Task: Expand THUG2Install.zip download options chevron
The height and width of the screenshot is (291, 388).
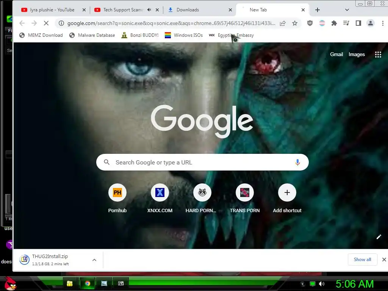Action: pyautogui.click(x=94, y=260)
